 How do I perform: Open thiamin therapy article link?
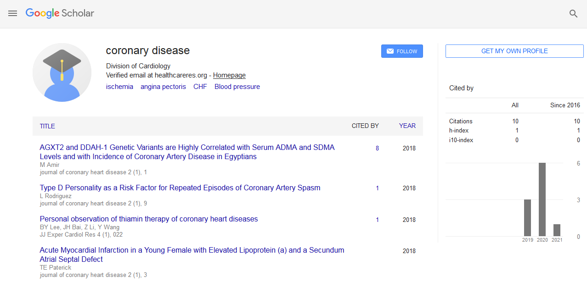point(149,219)
